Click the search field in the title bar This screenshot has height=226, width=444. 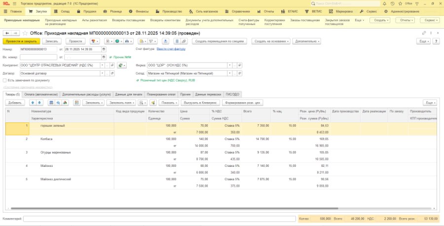point(345,3)
